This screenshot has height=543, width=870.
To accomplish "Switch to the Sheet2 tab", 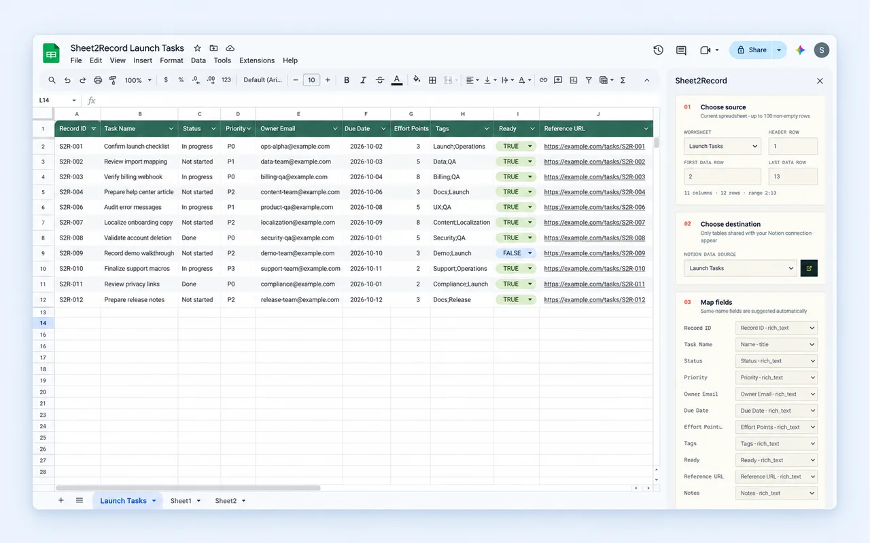I will [x=230, y=501].
